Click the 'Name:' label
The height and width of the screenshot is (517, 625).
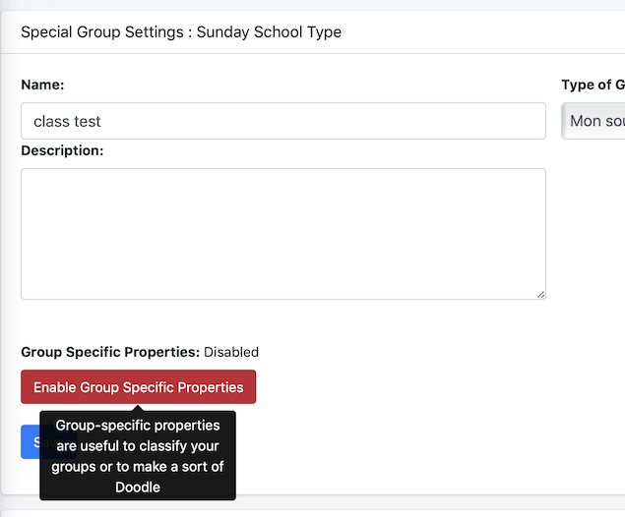[42, 85]
